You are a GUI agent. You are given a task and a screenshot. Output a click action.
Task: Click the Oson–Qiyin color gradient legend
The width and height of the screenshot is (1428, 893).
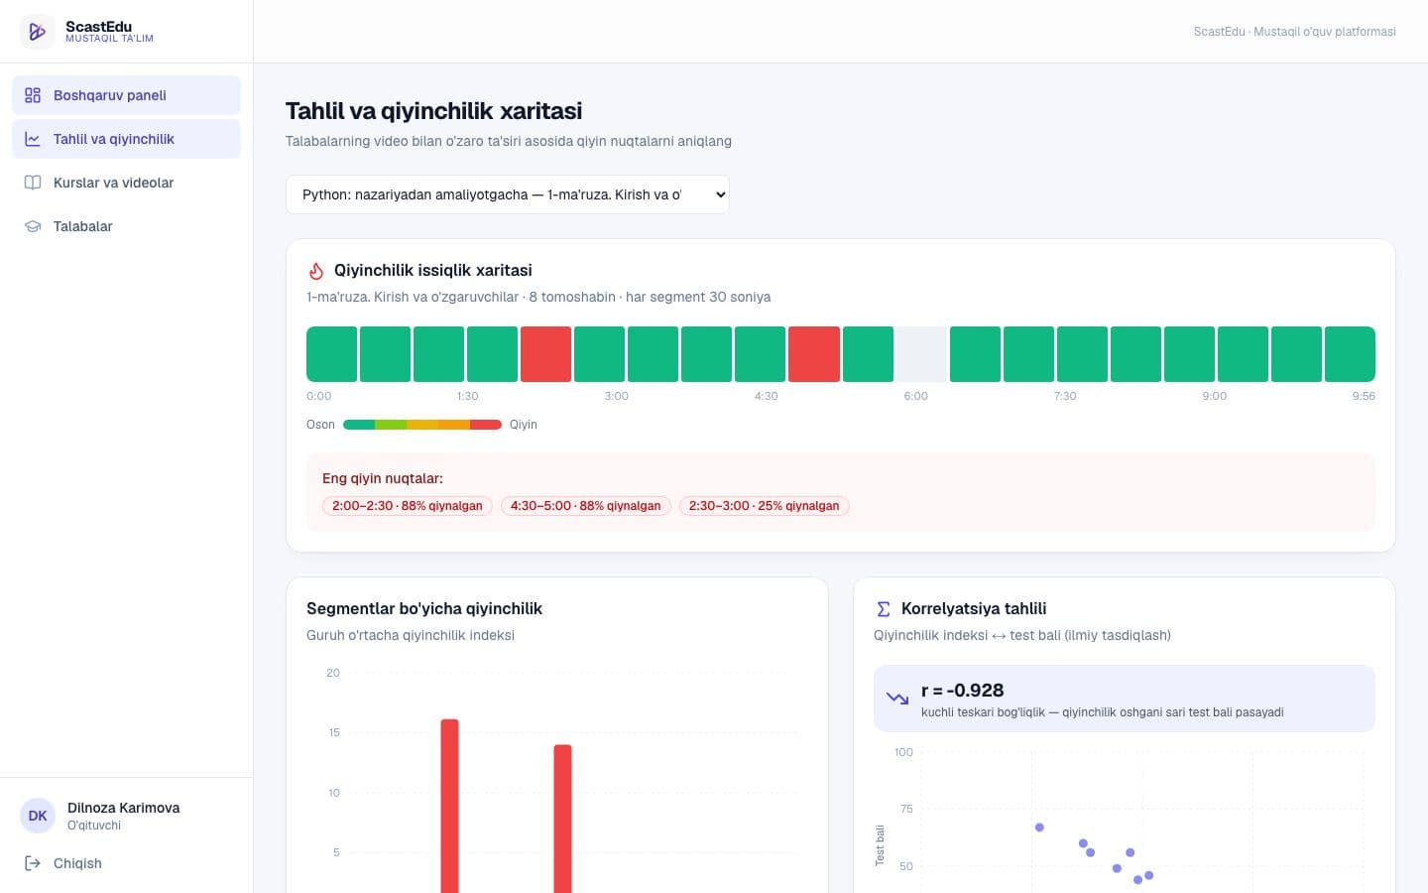coord(422,425)
